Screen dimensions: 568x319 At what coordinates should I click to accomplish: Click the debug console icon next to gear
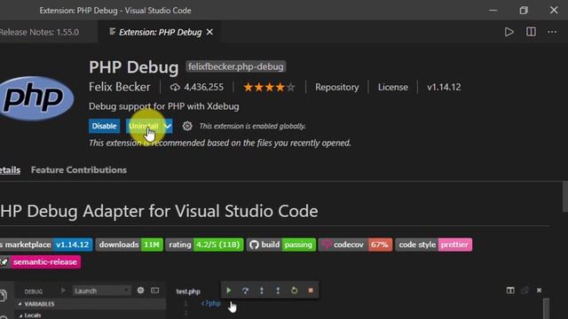pyautogui.click(x=155, y=291)
